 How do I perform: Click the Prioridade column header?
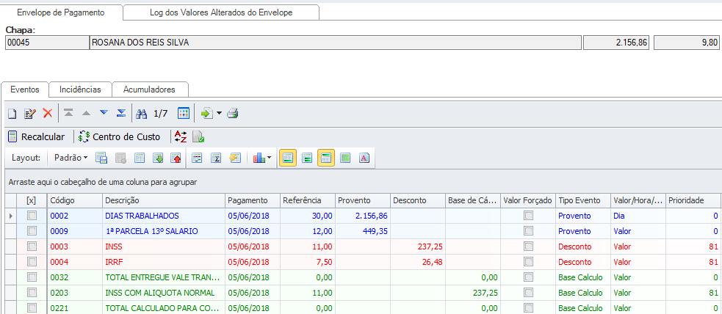[x=693, y=200]
